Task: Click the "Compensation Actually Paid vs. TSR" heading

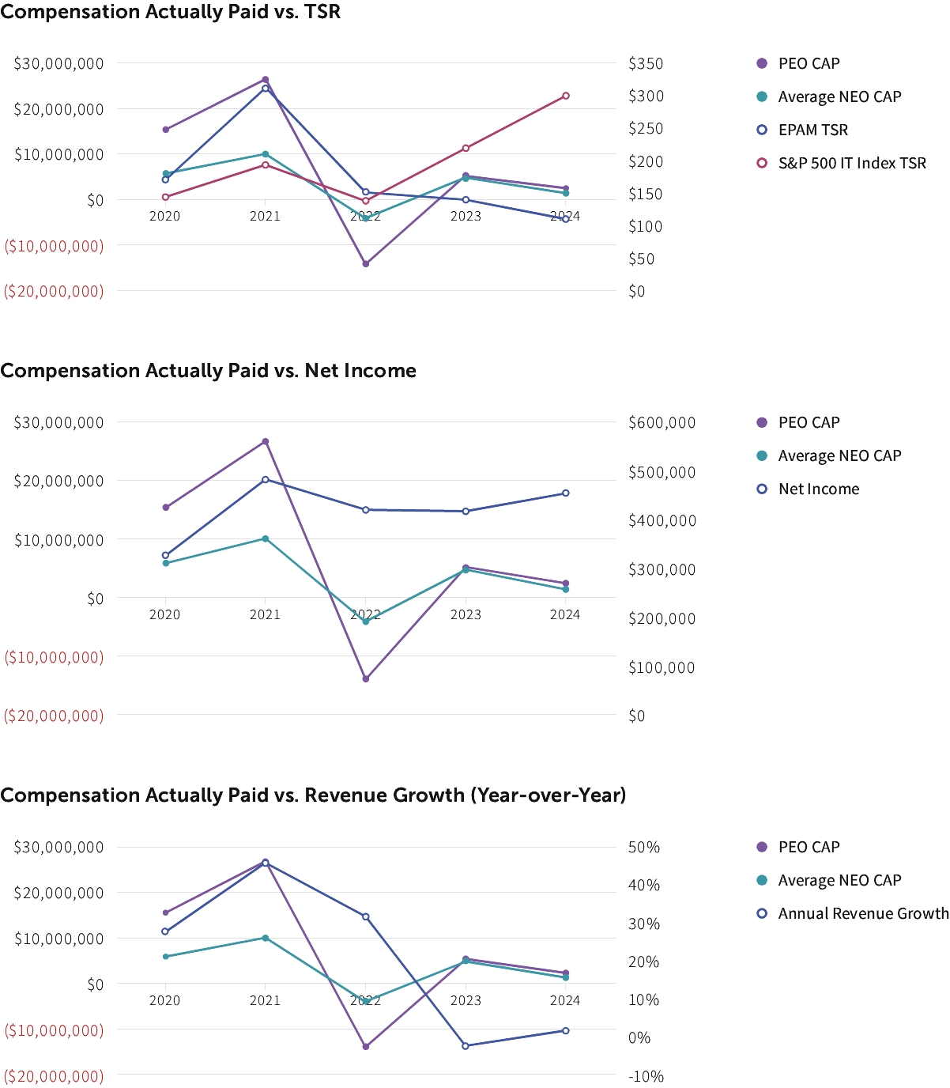Action: click(171, 12)
